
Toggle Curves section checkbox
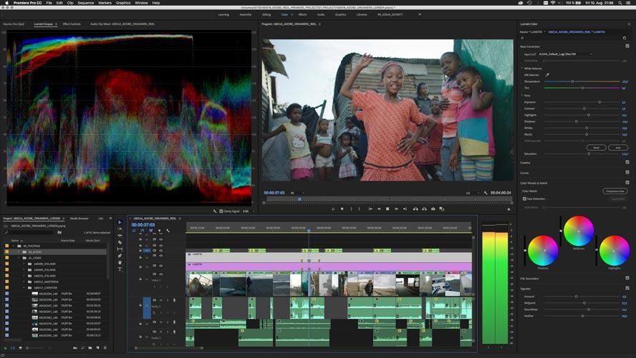pos(627,172)
